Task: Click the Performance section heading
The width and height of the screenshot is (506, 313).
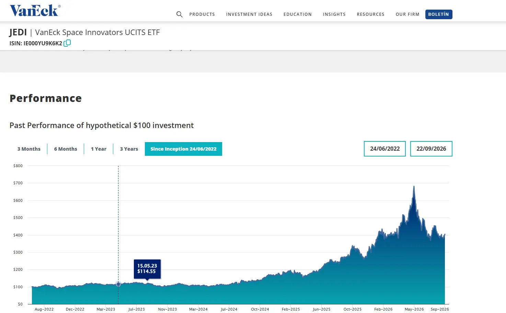Action: tap(46, 98)
